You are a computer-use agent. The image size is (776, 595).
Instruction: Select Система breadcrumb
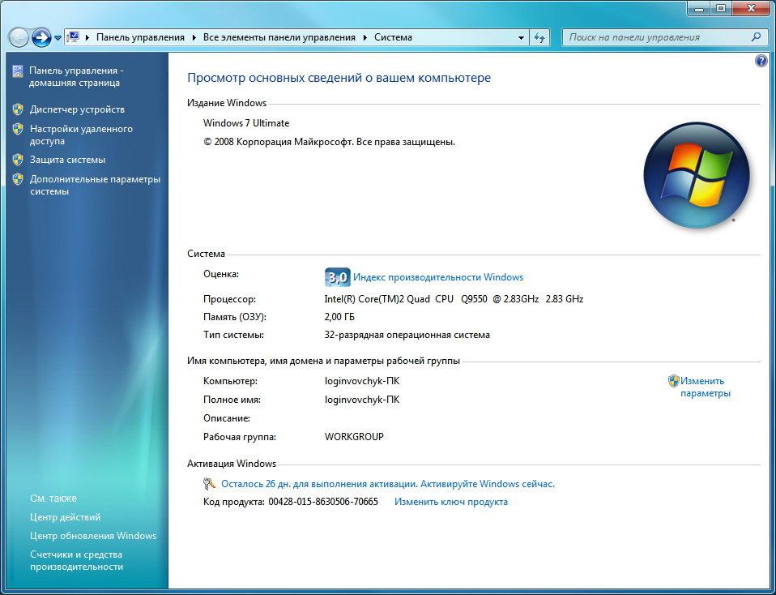tap(393, 37)
